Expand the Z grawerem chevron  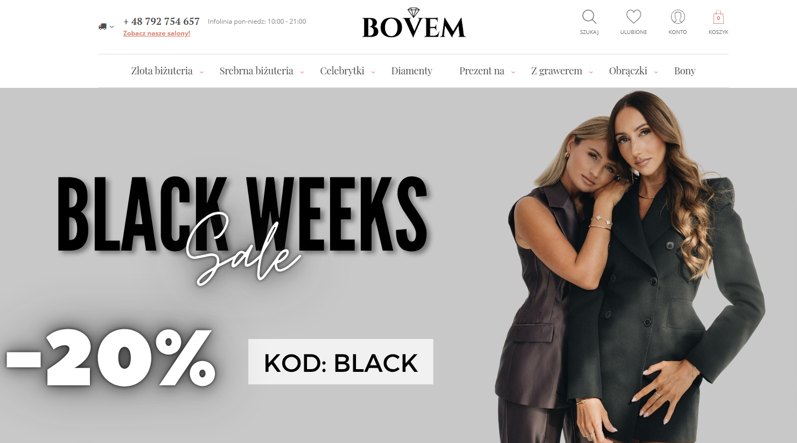pyautogui.click(x=591, y=72)
